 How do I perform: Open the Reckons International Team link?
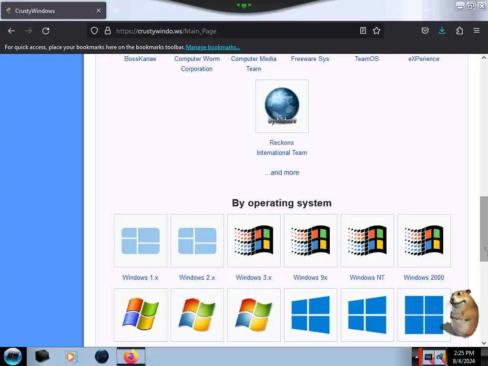coord(282,148)
